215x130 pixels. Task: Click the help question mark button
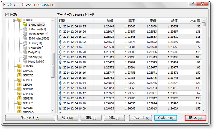[193, 4]
